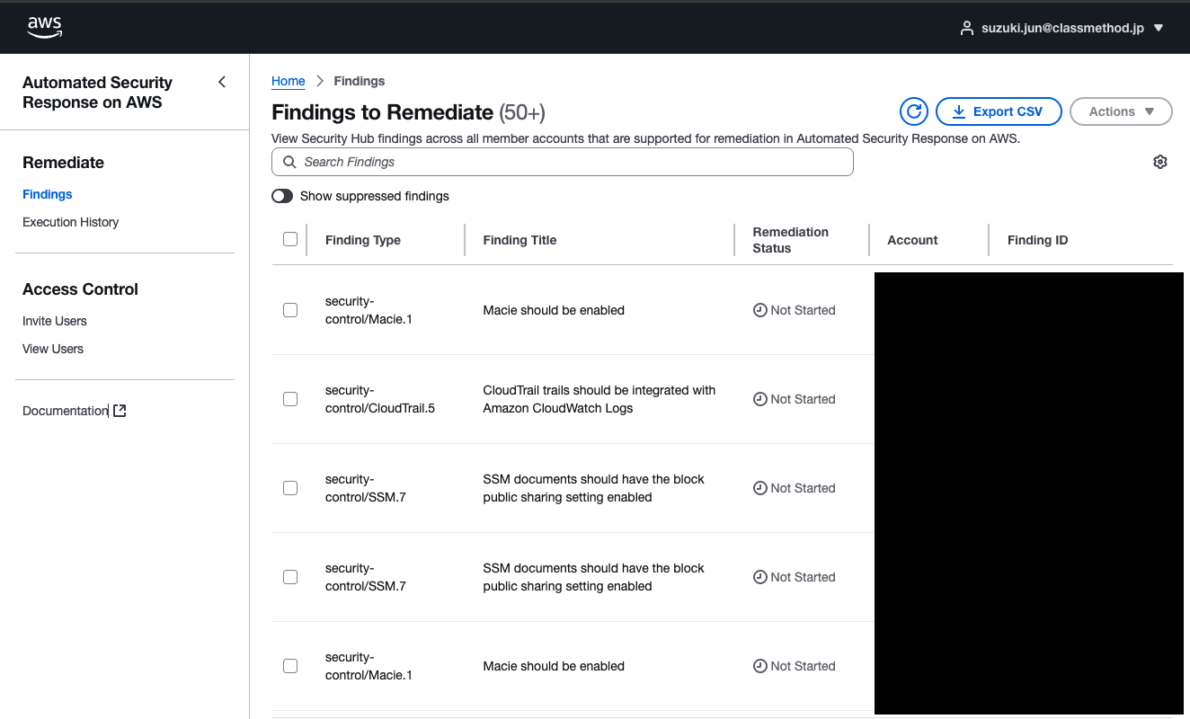Focus the Search Findings input field

point(575,162)
